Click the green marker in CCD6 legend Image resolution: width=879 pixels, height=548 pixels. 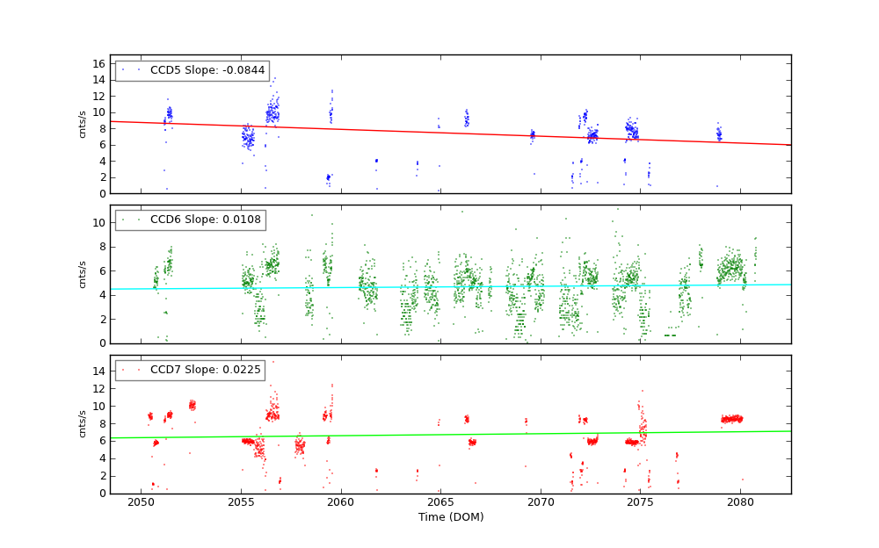(x=134, y=220)
